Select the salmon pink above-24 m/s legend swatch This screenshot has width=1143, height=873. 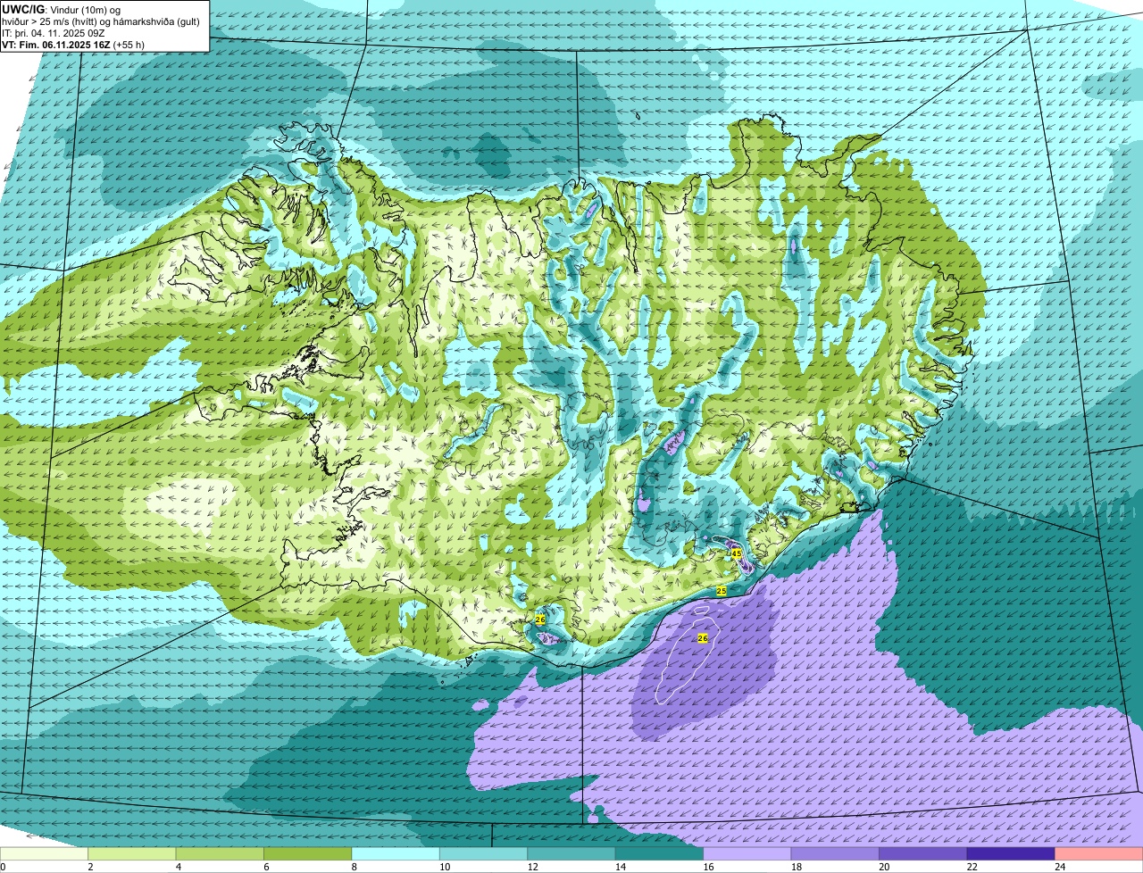pos(1099,854)
